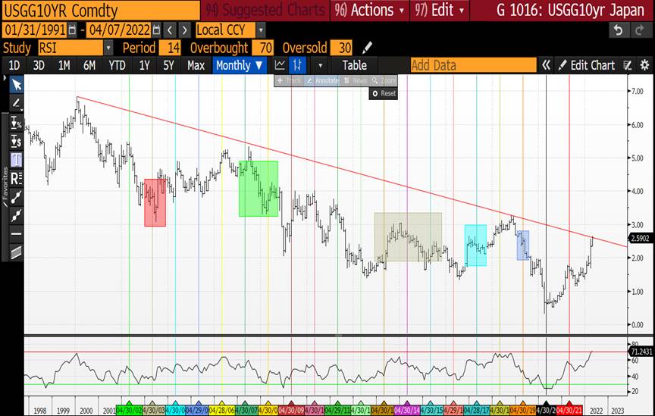Click the USGG10YR Comdty security field
The width and height of the screenshot is (655, 416).
[x=101, y=11]
